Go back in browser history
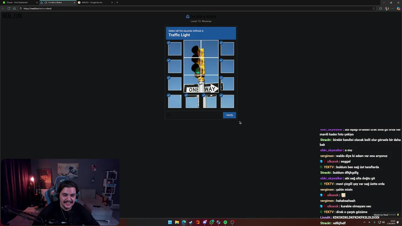402x226 pixels. coord(3,8)
